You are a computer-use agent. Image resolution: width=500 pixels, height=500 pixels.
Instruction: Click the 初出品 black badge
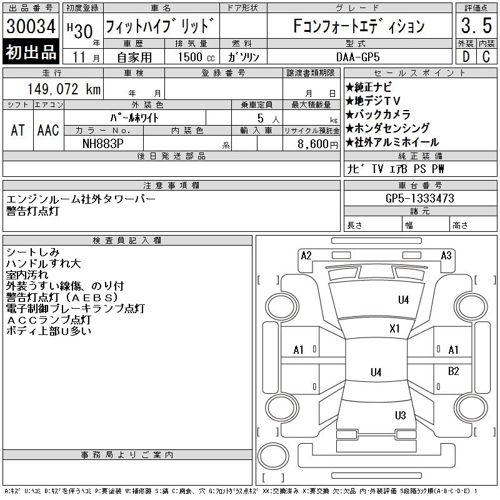[x=31, y=52]
